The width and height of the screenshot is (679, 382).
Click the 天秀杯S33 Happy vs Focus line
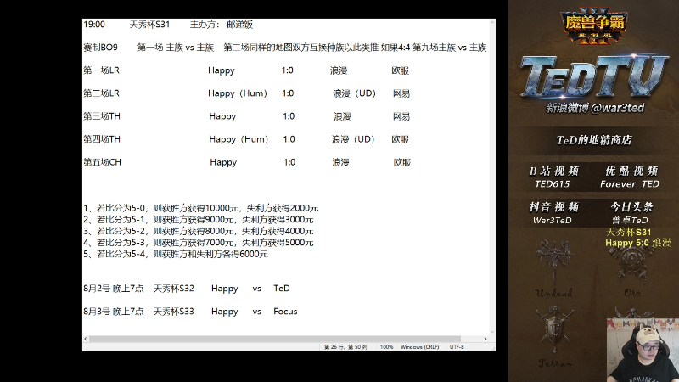(190, 312)
